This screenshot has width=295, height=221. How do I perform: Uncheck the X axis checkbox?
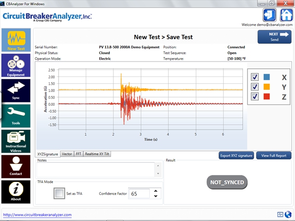point(255,77)
